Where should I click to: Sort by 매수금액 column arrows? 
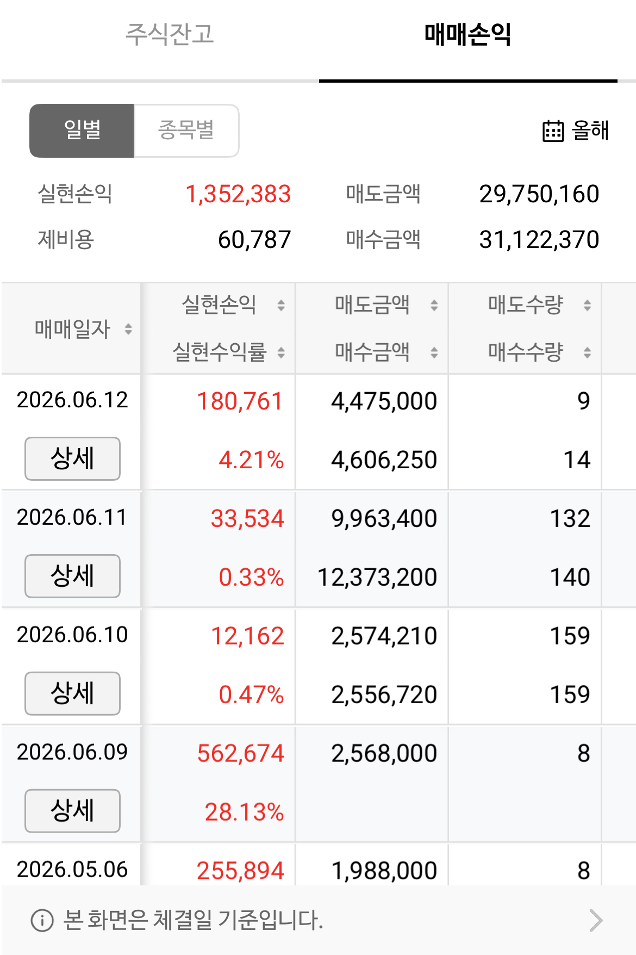434,352
